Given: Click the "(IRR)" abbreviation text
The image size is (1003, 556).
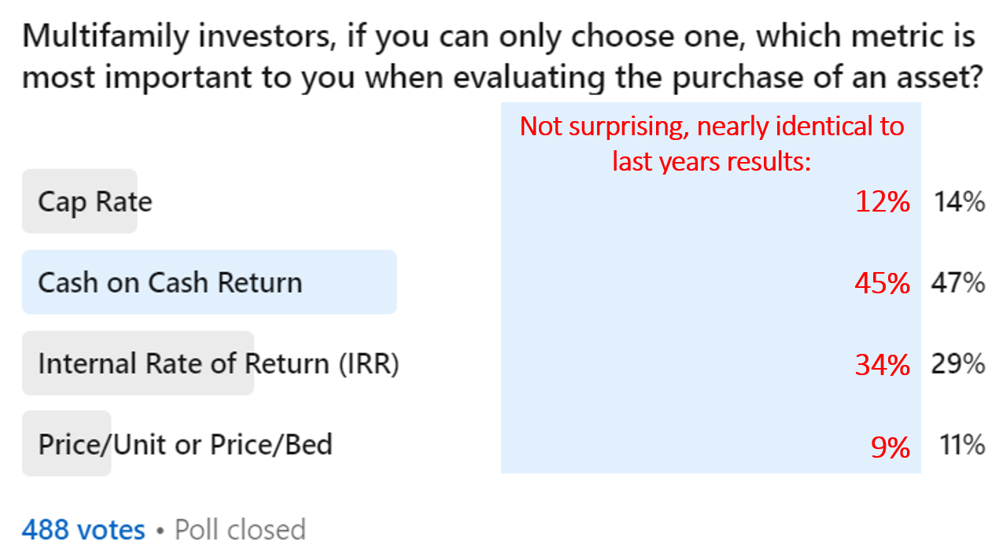Looking at the screenshot, I should (368, 363).
